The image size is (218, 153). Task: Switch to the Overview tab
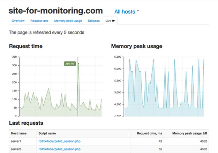18,21
